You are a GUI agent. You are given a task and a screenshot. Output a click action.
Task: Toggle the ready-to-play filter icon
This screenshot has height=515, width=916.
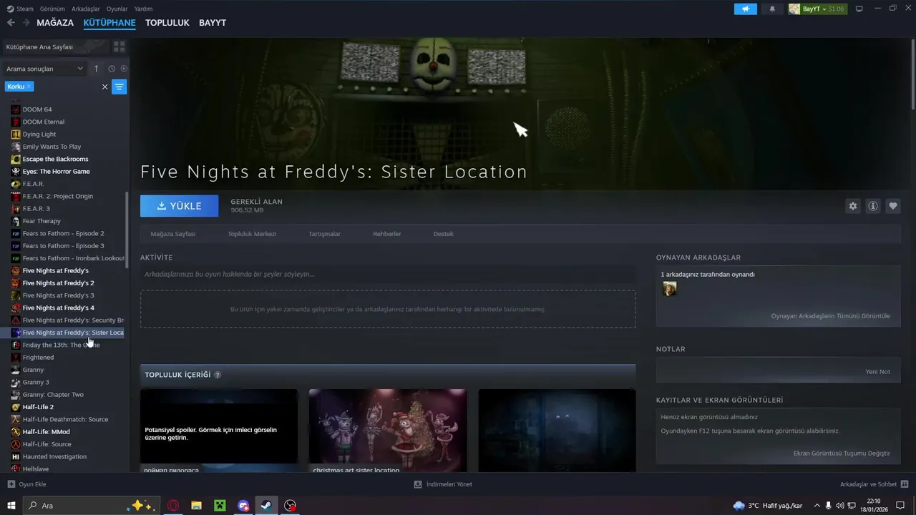pos(124,69)
